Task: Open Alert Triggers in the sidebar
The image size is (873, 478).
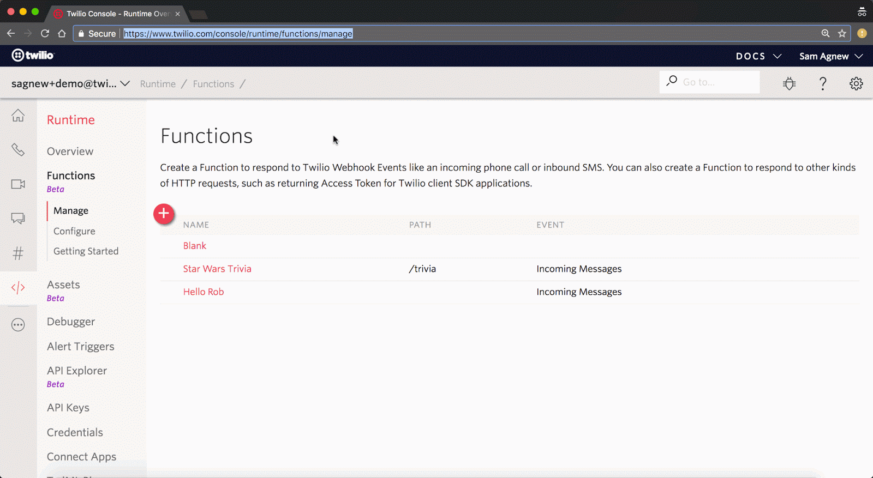Action: (81, 347)
